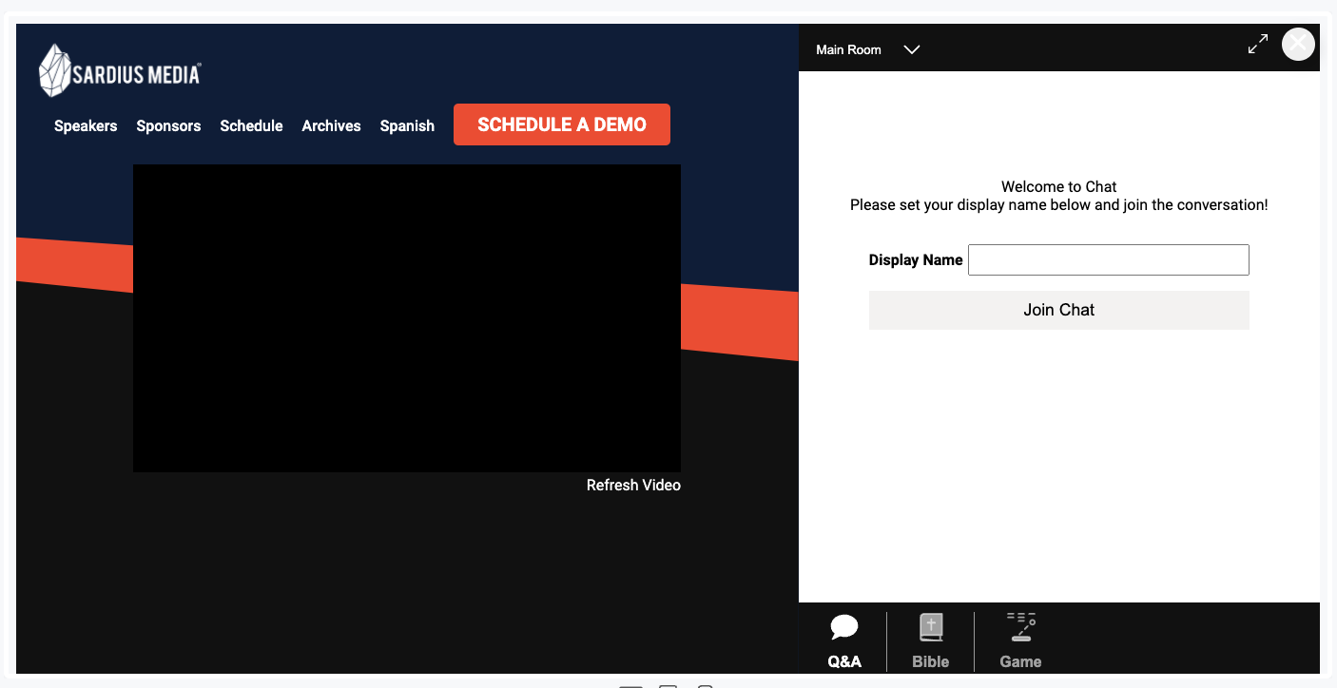Image resolution: width=1337 pixels, height=688 pixels.
Task: Open the Speakers page
Action: tap(86, 125)
